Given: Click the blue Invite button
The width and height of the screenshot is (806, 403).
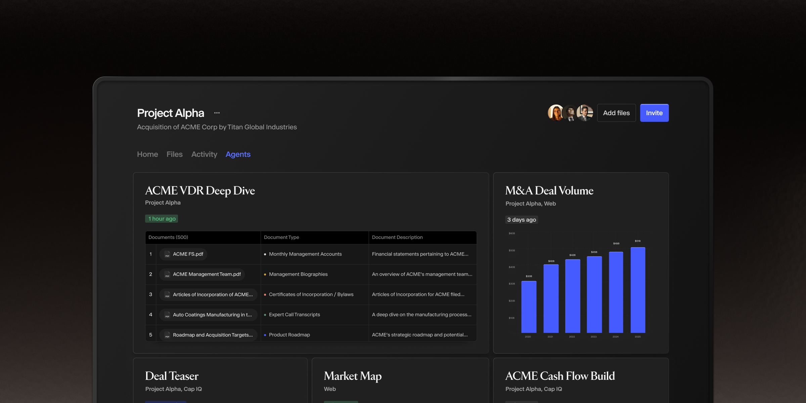Looking at the screenshot, I should pyautogui.click(x=654, y=113).
